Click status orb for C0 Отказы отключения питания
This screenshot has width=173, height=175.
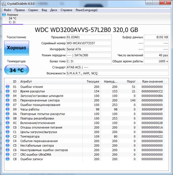[x=8, y=127]
